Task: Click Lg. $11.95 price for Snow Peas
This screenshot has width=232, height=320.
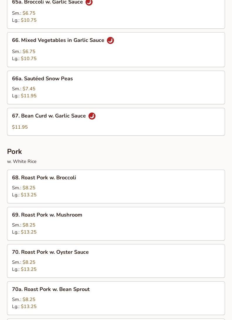Action: 29,96
